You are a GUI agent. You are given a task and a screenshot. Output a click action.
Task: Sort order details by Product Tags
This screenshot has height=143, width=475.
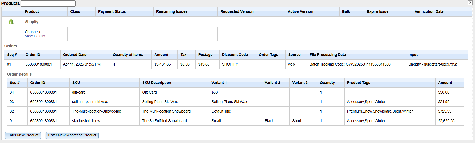(x=358, y=83)
